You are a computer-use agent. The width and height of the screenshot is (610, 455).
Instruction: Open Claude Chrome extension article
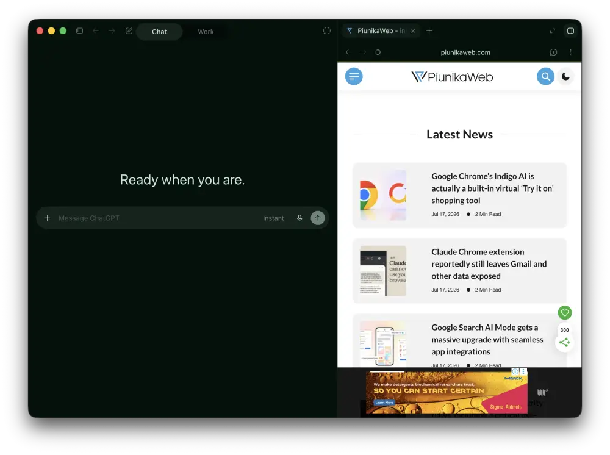pyautogui.click(x=489, y=263)
